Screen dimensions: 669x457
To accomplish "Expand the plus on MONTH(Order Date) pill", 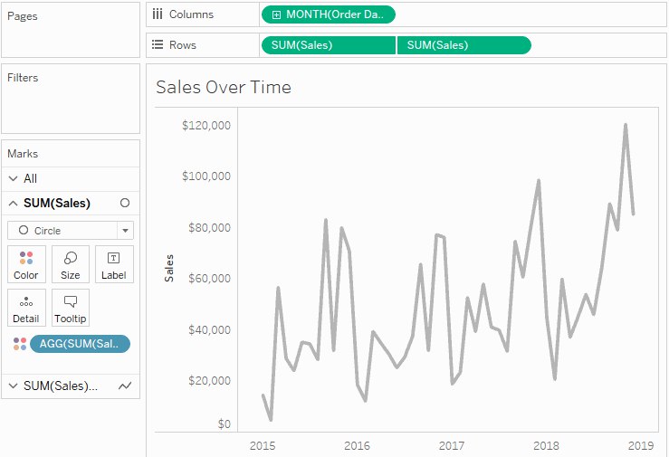I will (x=276, y=14).
